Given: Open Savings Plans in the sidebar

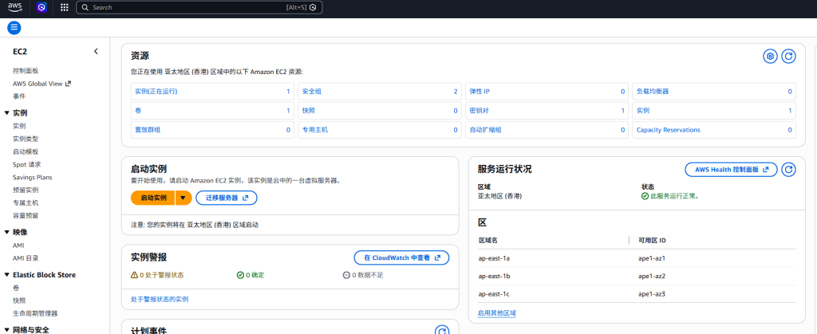Looking at the screenshot, I should tap(32, 178).
